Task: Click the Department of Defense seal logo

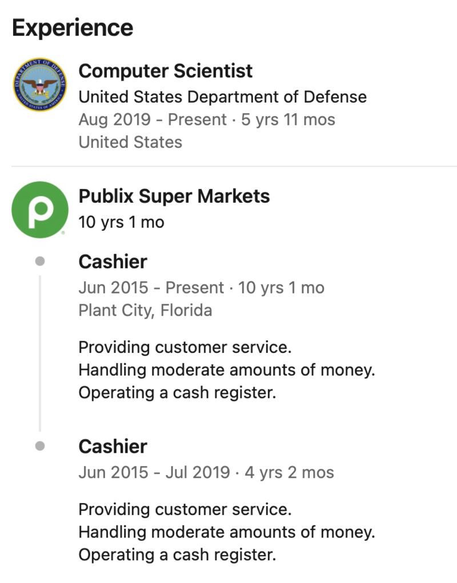Action: click(x=39, y=85)
